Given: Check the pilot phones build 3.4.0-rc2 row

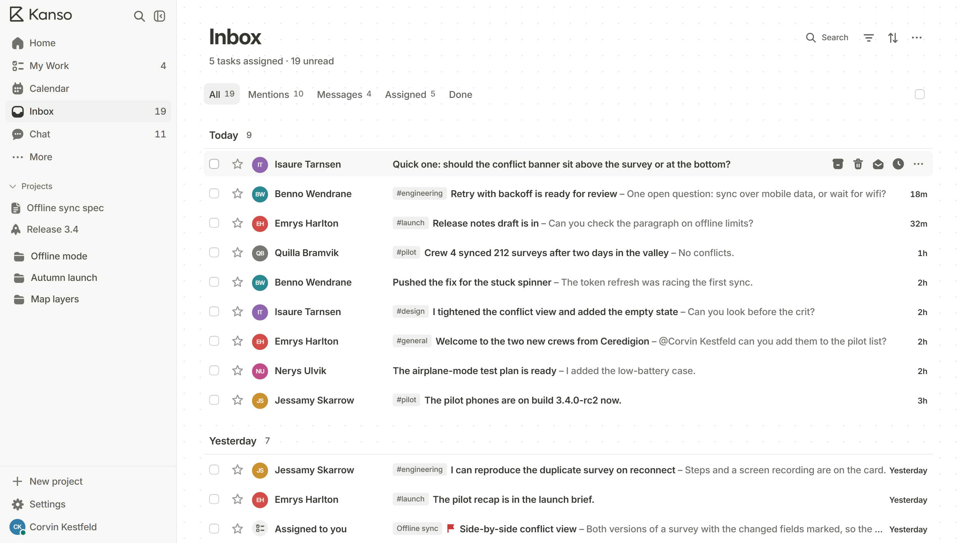Looking at the screenshot, I should (214, 400).
